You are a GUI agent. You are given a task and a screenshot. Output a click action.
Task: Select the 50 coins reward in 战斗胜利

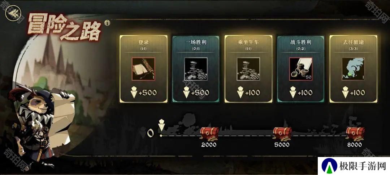301,69
